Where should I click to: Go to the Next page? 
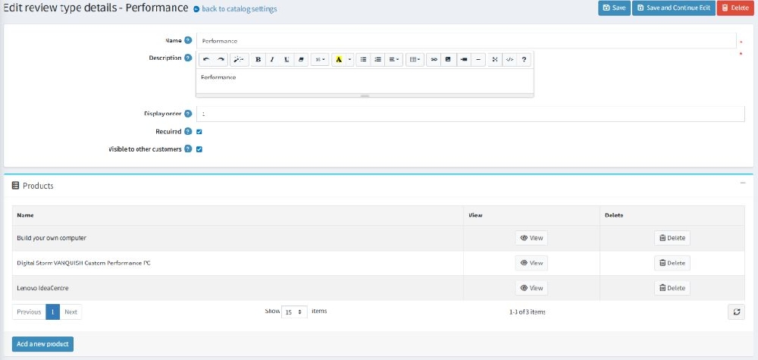pos(70,311)
